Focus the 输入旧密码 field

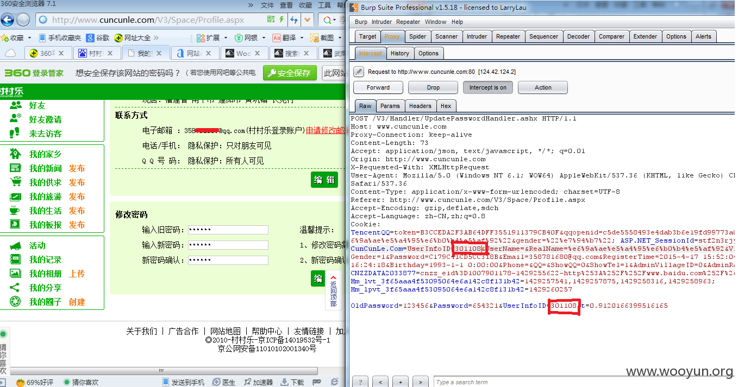[228, 230]
